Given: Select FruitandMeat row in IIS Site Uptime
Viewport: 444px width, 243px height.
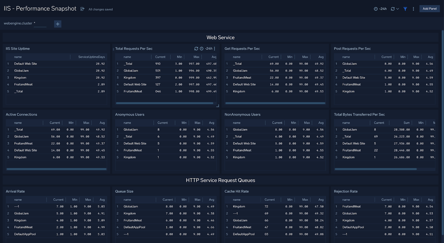Looking at the screenshot, I should 56,85.
